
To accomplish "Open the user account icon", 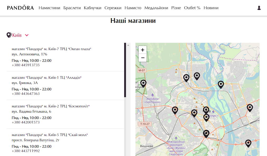I will (259, 8).
